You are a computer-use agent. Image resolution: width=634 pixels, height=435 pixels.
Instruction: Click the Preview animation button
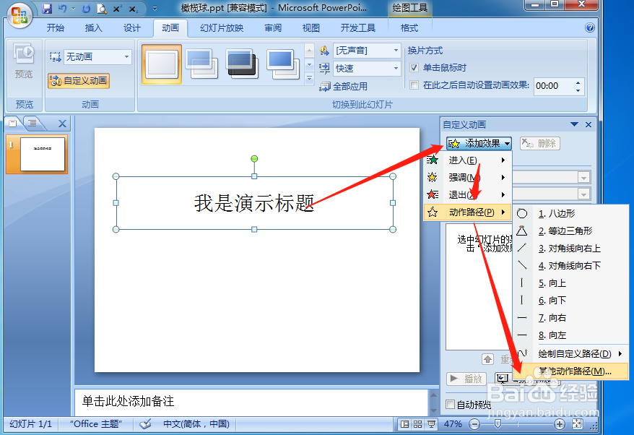24,61
